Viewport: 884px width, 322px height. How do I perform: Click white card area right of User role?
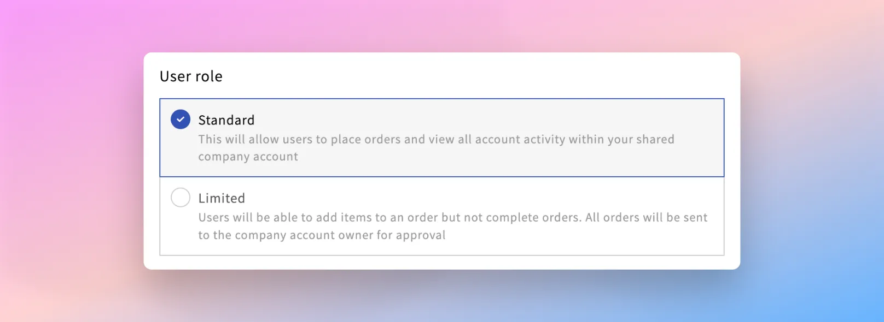click(x=476, y=76)
